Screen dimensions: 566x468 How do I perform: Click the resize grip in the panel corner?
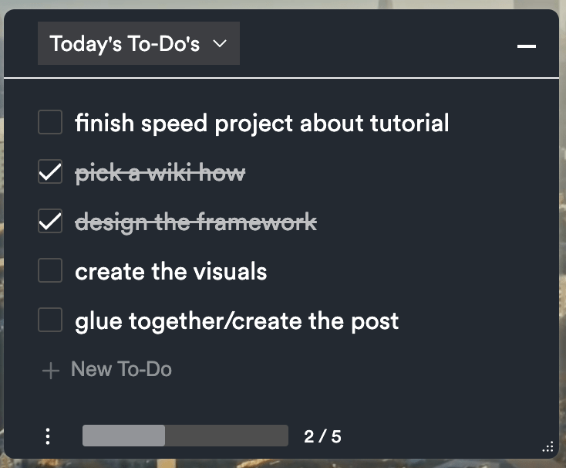[x=548, y=447]
